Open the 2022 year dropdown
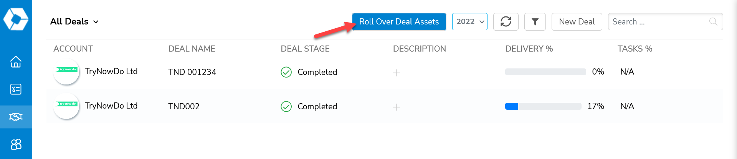This screenshot has width=737, height=159. [470, 22]
